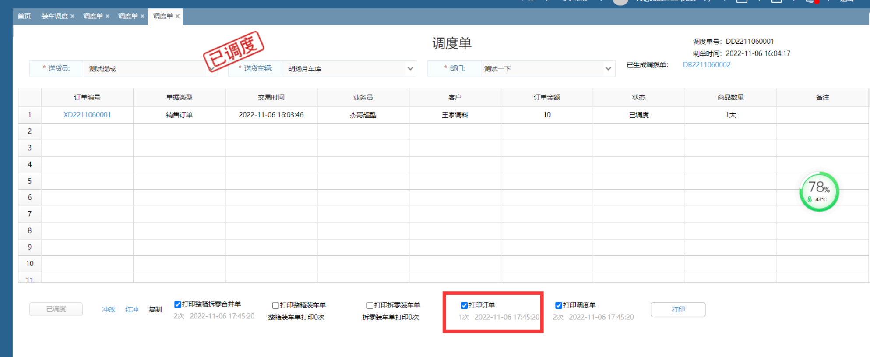Expand the 部门 dropdown arrow

coord(608,69)
